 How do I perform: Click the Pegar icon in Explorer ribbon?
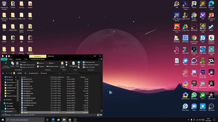tap(17, 64)
